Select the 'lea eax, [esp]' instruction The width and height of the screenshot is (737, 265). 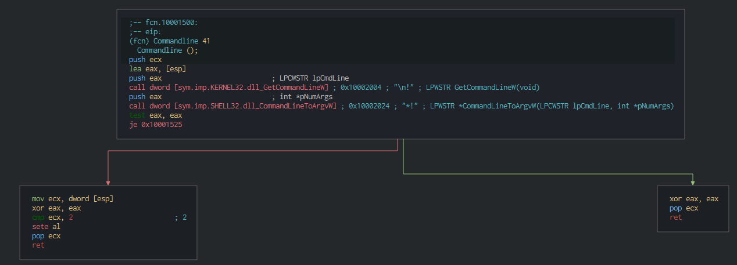[x=158, y=68]
